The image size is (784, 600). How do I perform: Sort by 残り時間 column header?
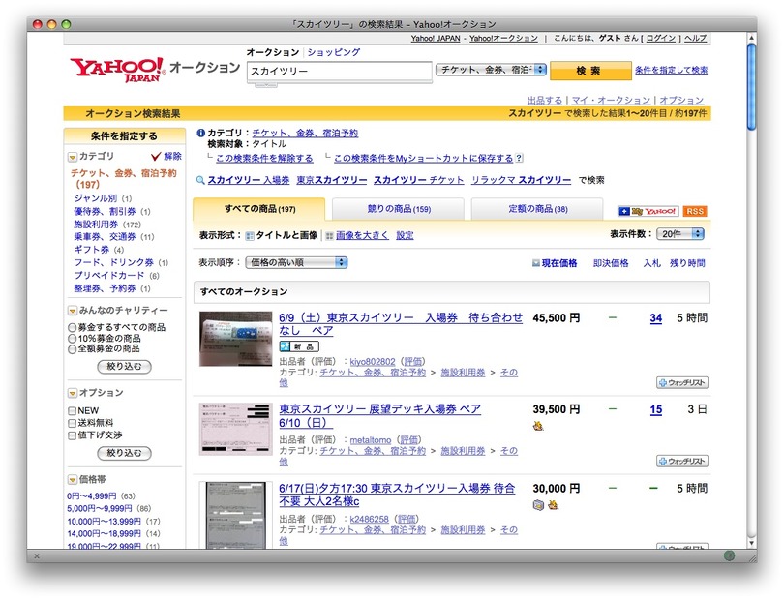click(687, 263)
